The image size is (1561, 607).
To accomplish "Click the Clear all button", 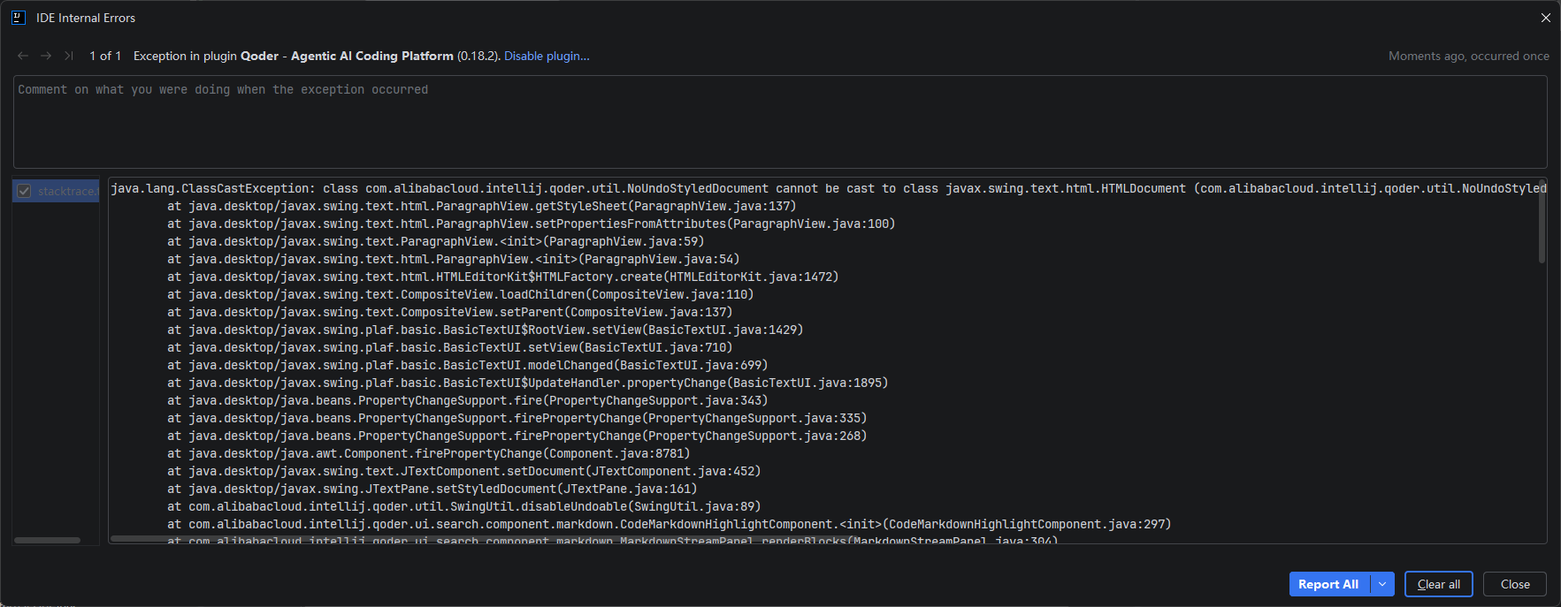I will click(x=1438, y=584).
